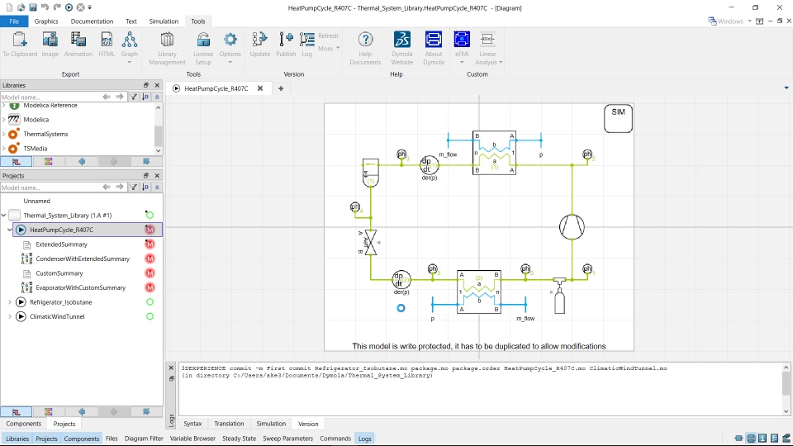Switch to the Graphics ribbon tab
The image size is (793, 446).
[x=46, y=21]
